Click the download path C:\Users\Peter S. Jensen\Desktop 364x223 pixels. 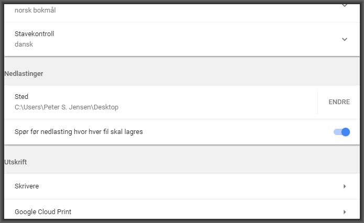tap(67, 107)
